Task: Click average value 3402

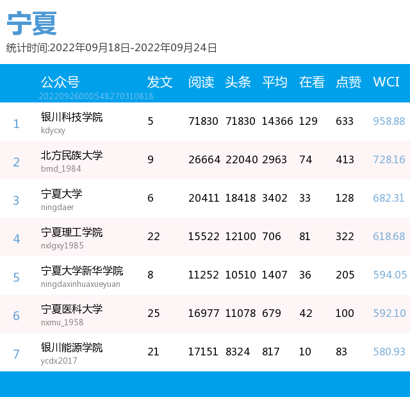Action: click(x=275, y=198)
